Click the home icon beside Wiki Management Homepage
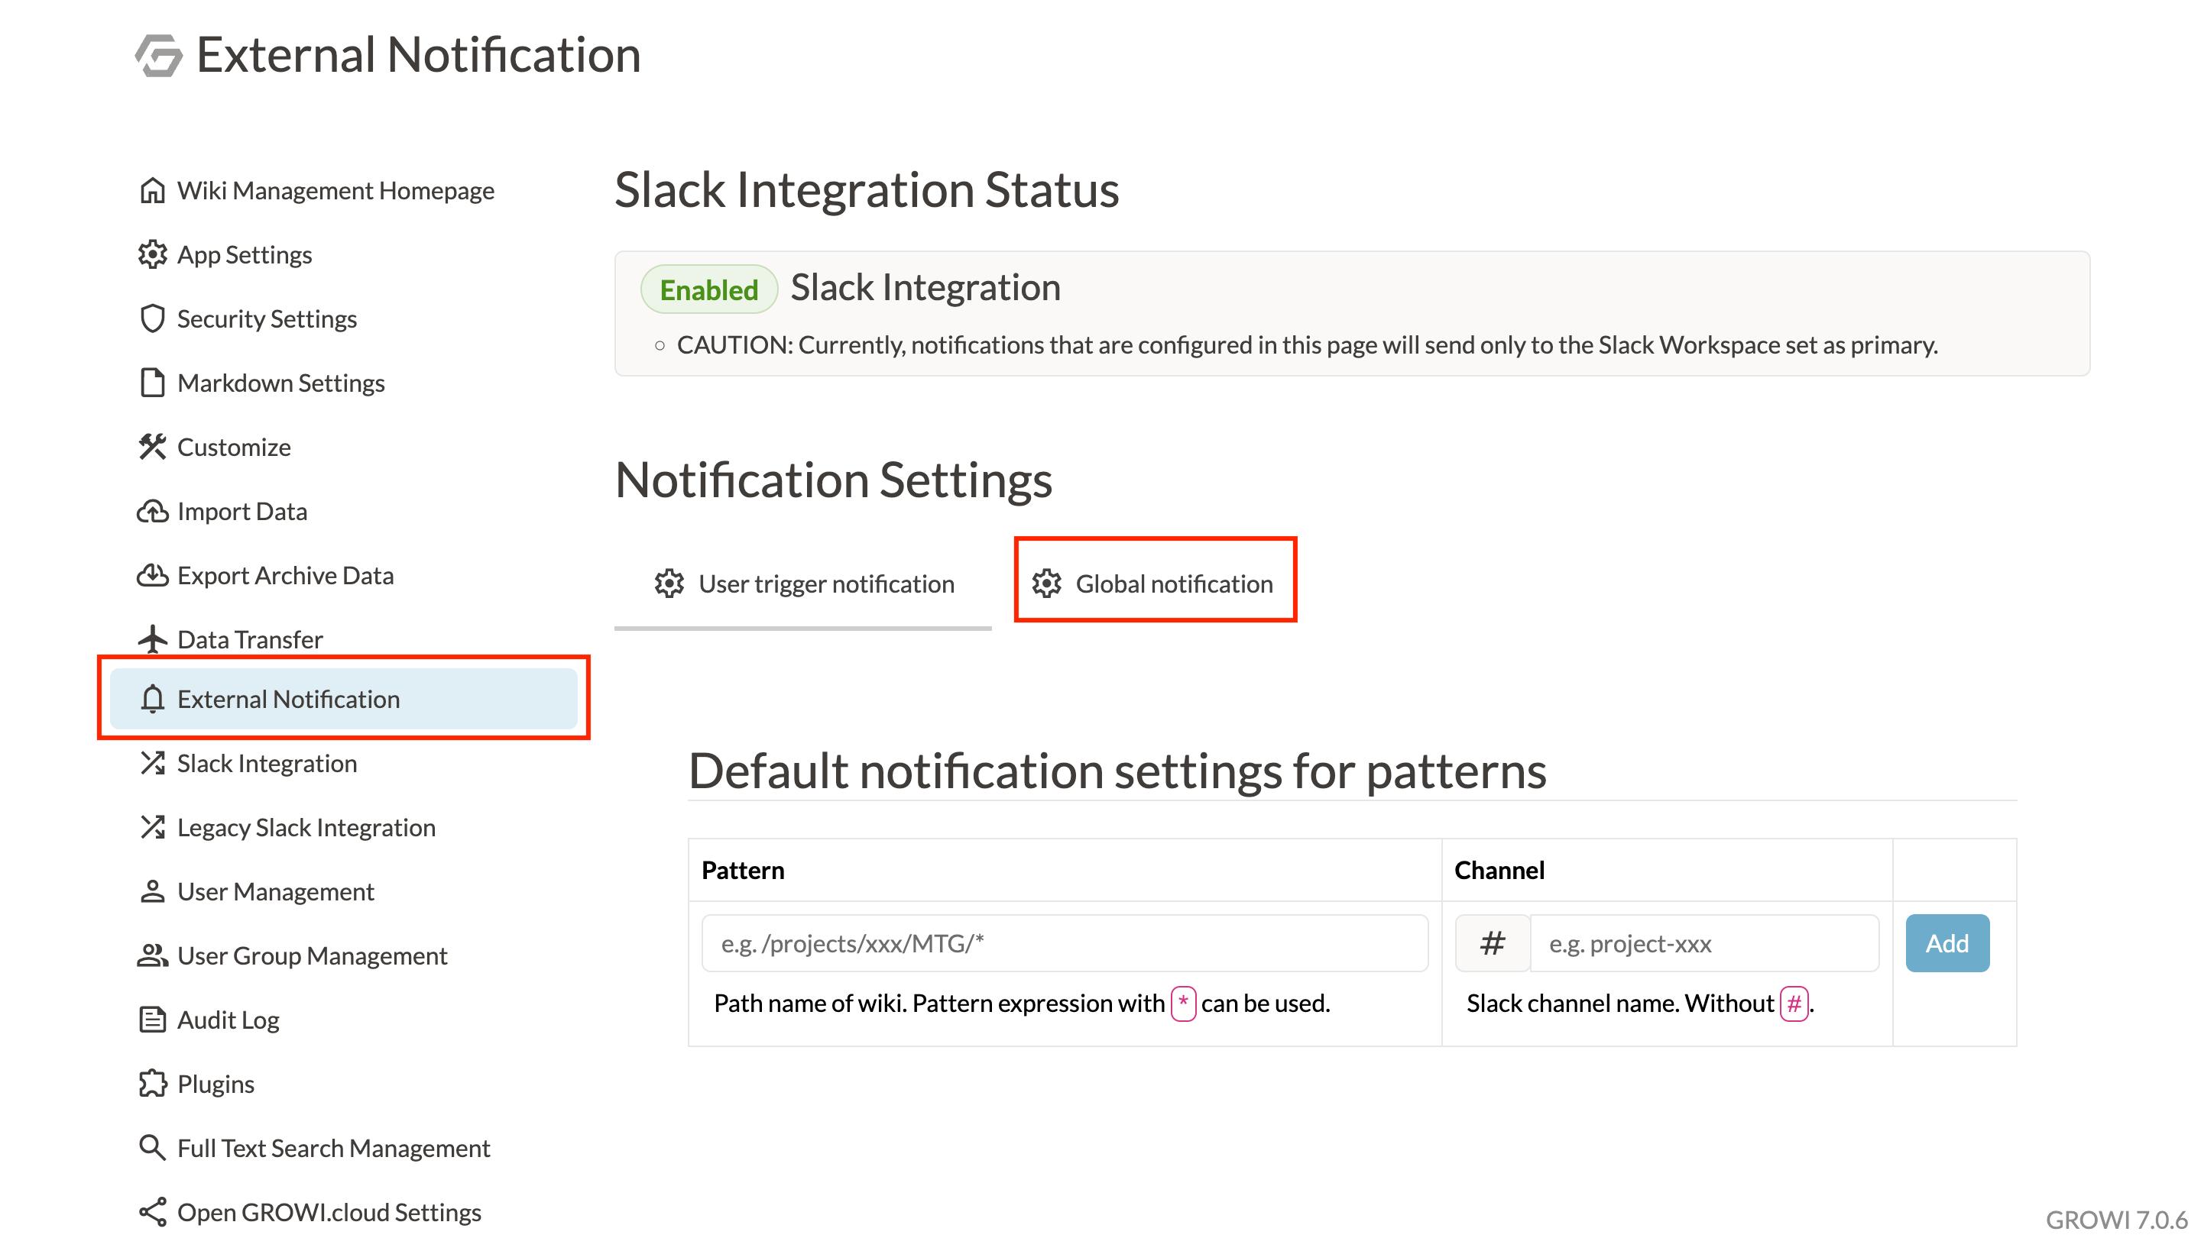The width and height of the screenshot is (2201, 1238). click(152, 189)
